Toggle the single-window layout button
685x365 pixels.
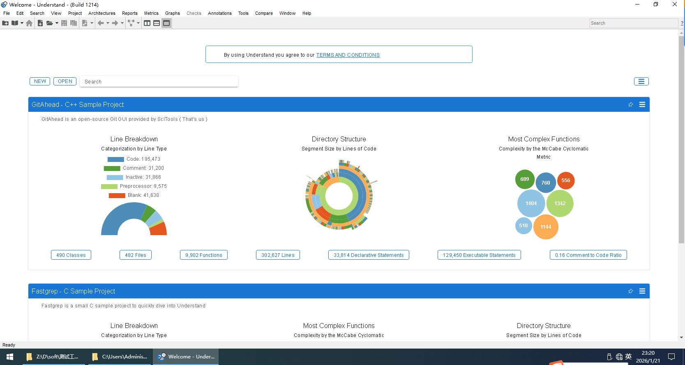point(166,23)
